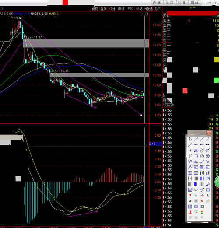The width and height of the screenshot is (219, 228).
Task: Grab the white end handle of purple trendline
Action: point(141,115)
